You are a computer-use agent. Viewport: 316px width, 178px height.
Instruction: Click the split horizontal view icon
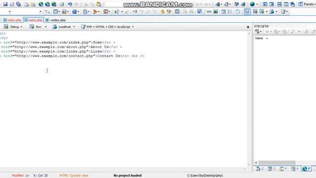pos(279,4)
